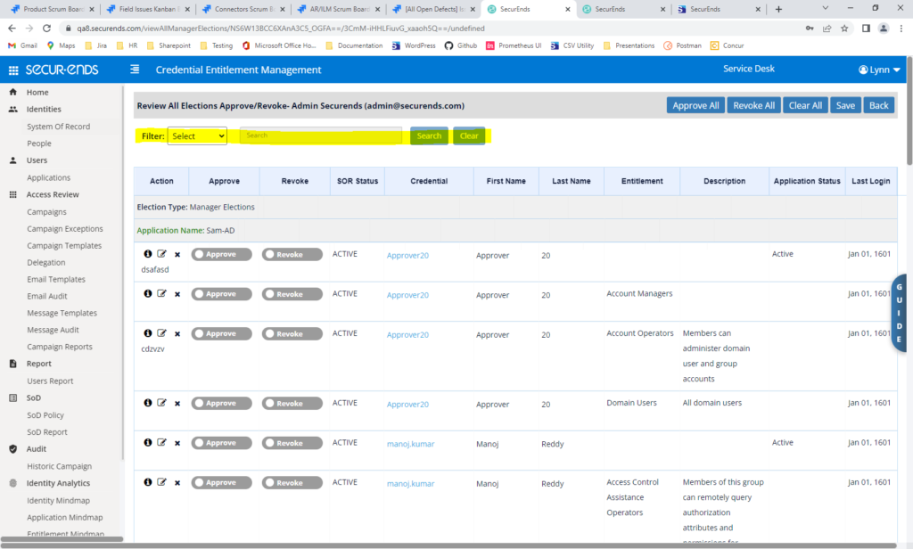Toggle Approve for Domain Users row
913x549 pixels.
point(221,403)
